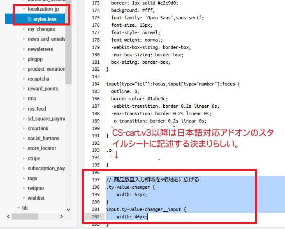Select the recaptcha folder
Image resolution: width=285 pixels, height=229 pixels.
[38, 79]
